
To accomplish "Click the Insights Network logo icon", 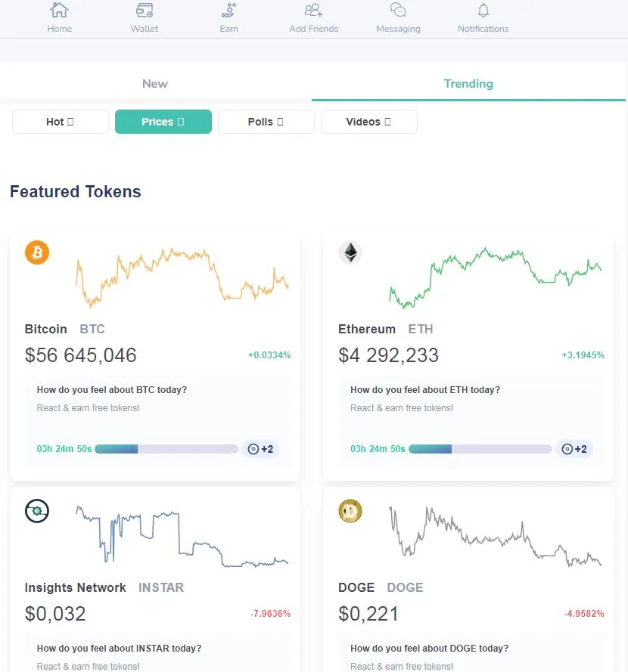I will tap(37, 511).
